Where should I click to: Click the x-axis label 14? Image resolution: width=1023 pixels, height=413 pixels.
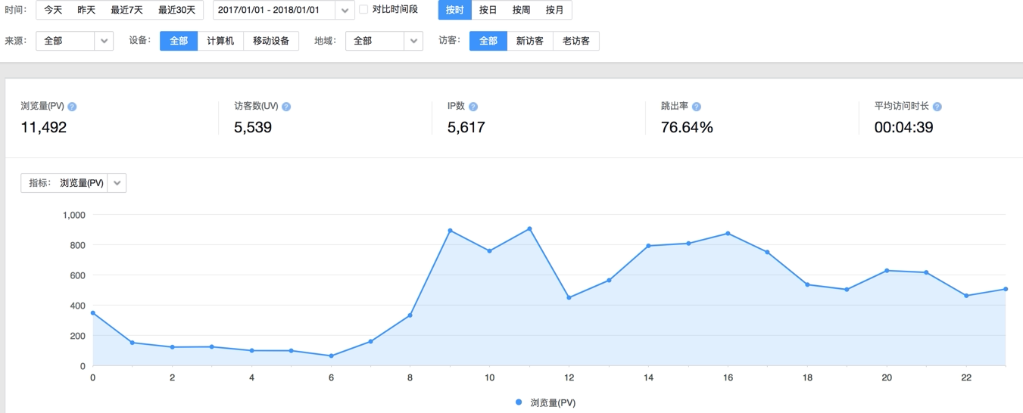tap(648, 377)
